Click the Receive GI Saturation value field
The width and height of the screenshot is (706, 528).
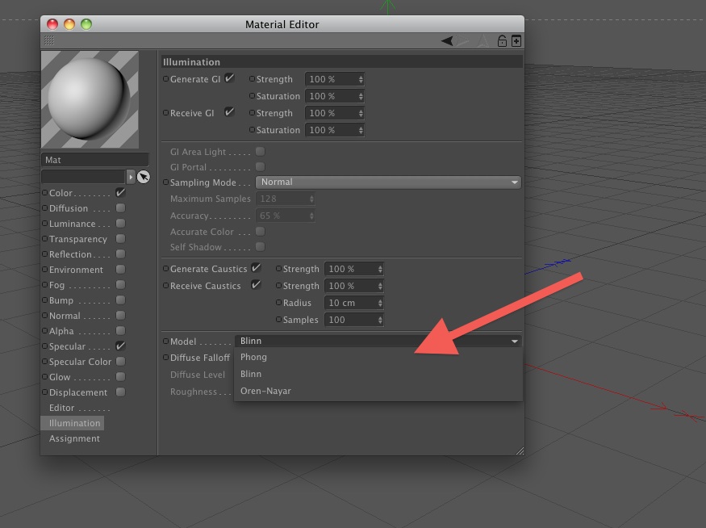(335, 130)
